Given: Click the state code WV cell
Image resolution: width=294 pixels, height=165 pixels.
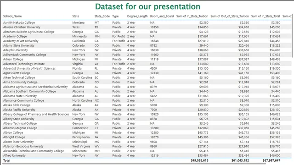Looking at the screenshot, I should pos(97,146).
